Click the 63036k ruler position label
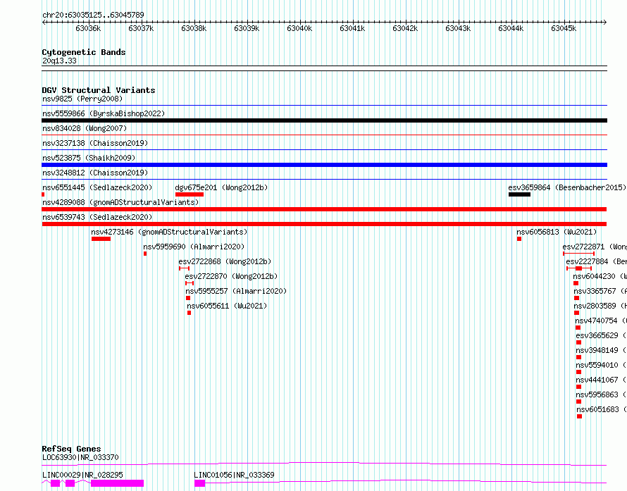This screenshot has height=491, width=627. point(88,28)
